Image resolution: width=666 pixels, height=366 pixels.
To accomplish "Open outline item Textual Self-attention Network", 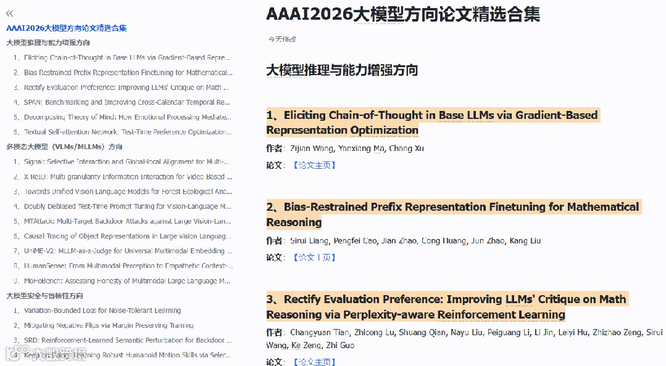I will [x=123, y=132].
